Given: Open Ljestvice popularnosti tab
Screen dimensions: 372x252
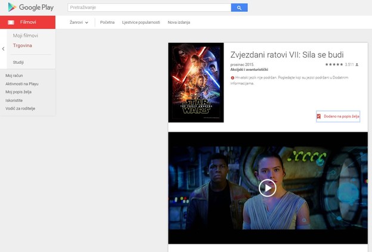Looking at the screenshot, I should (x=141, y=22).
